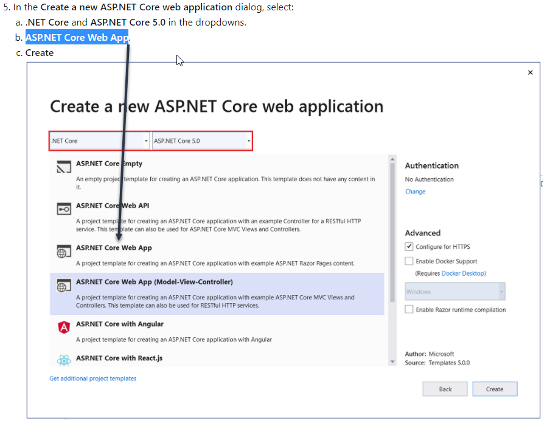The width and height of the screenshot is (550, 435).
Task: Click the Change link under Authentication
Action: coord(415,192)
